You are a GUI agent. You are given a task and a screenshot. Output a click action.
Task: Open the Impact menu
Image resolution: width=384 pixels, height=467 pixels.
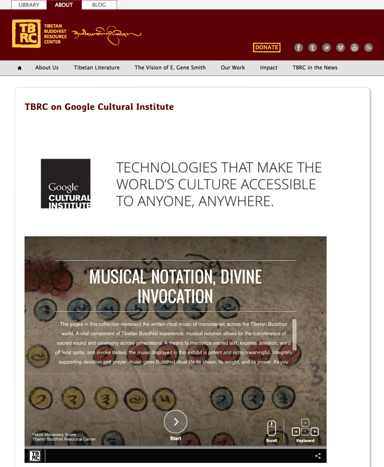tap(269, 68)
